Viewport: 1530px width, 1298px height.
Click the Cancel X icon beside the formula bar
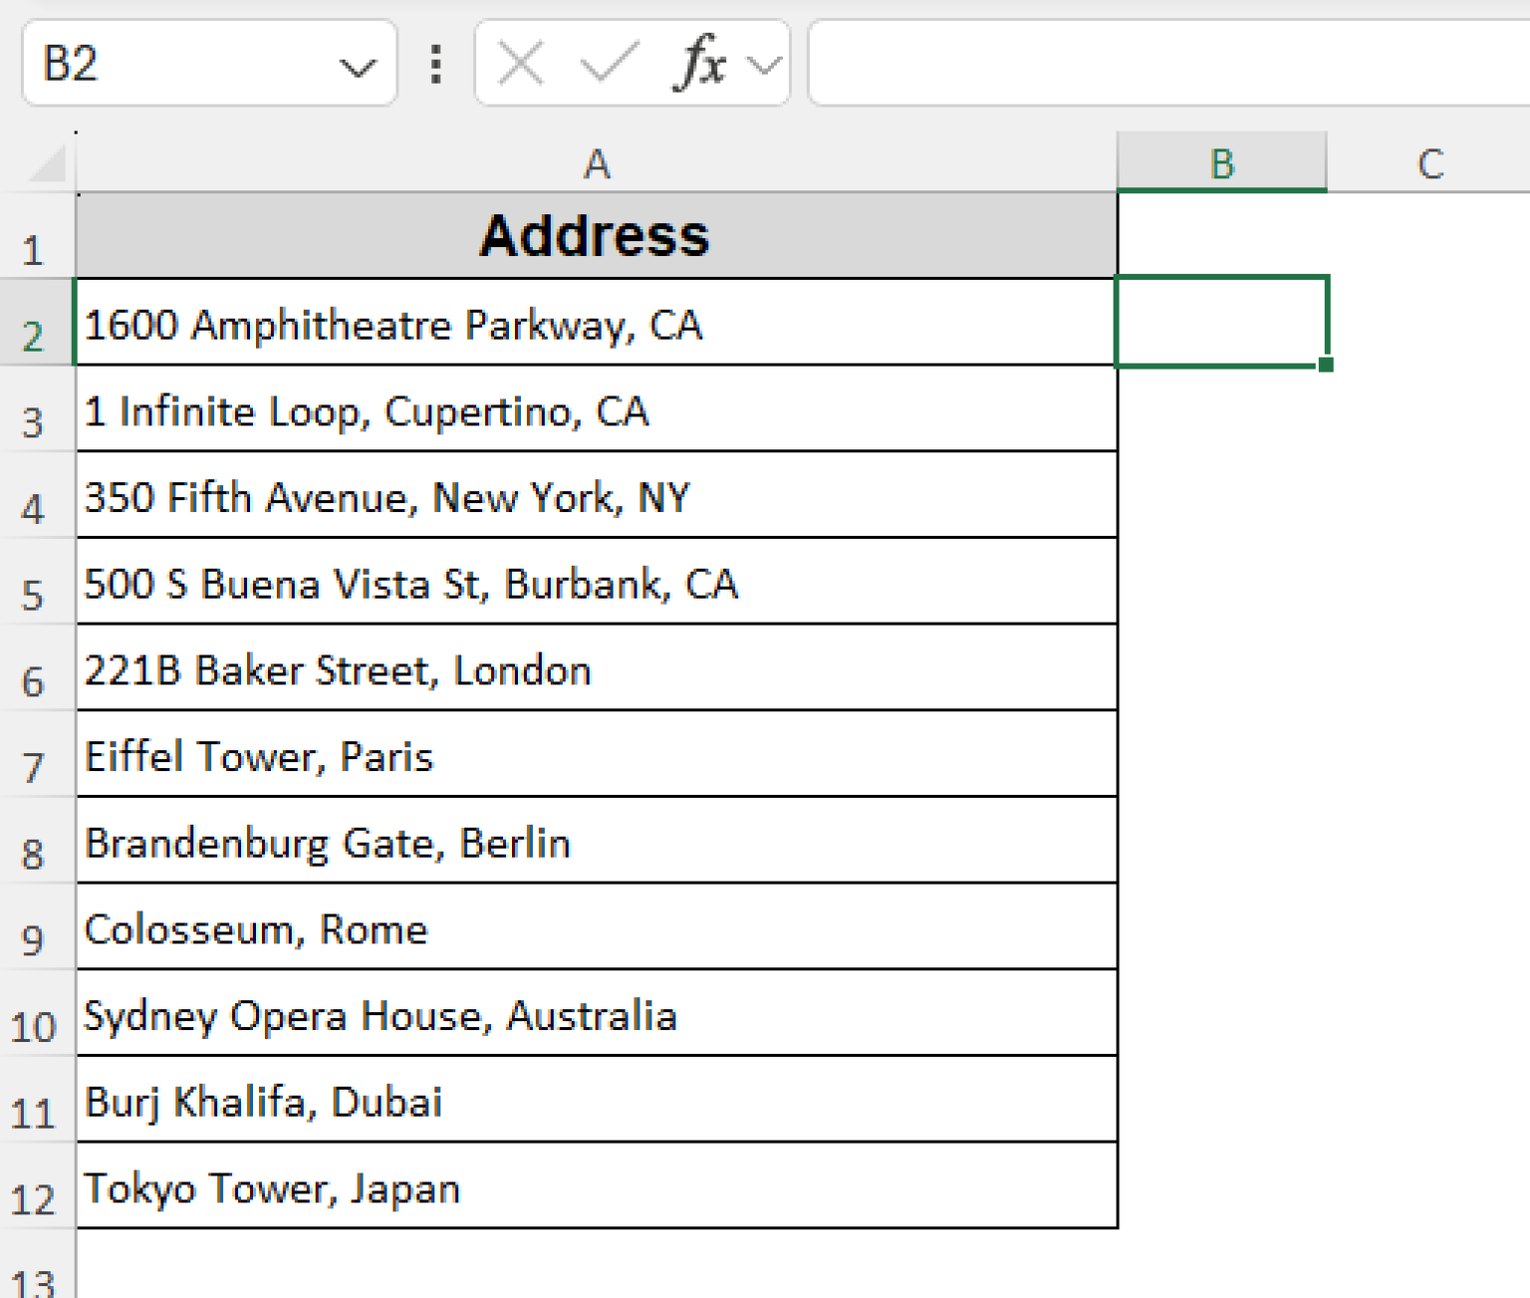point(518,63)
